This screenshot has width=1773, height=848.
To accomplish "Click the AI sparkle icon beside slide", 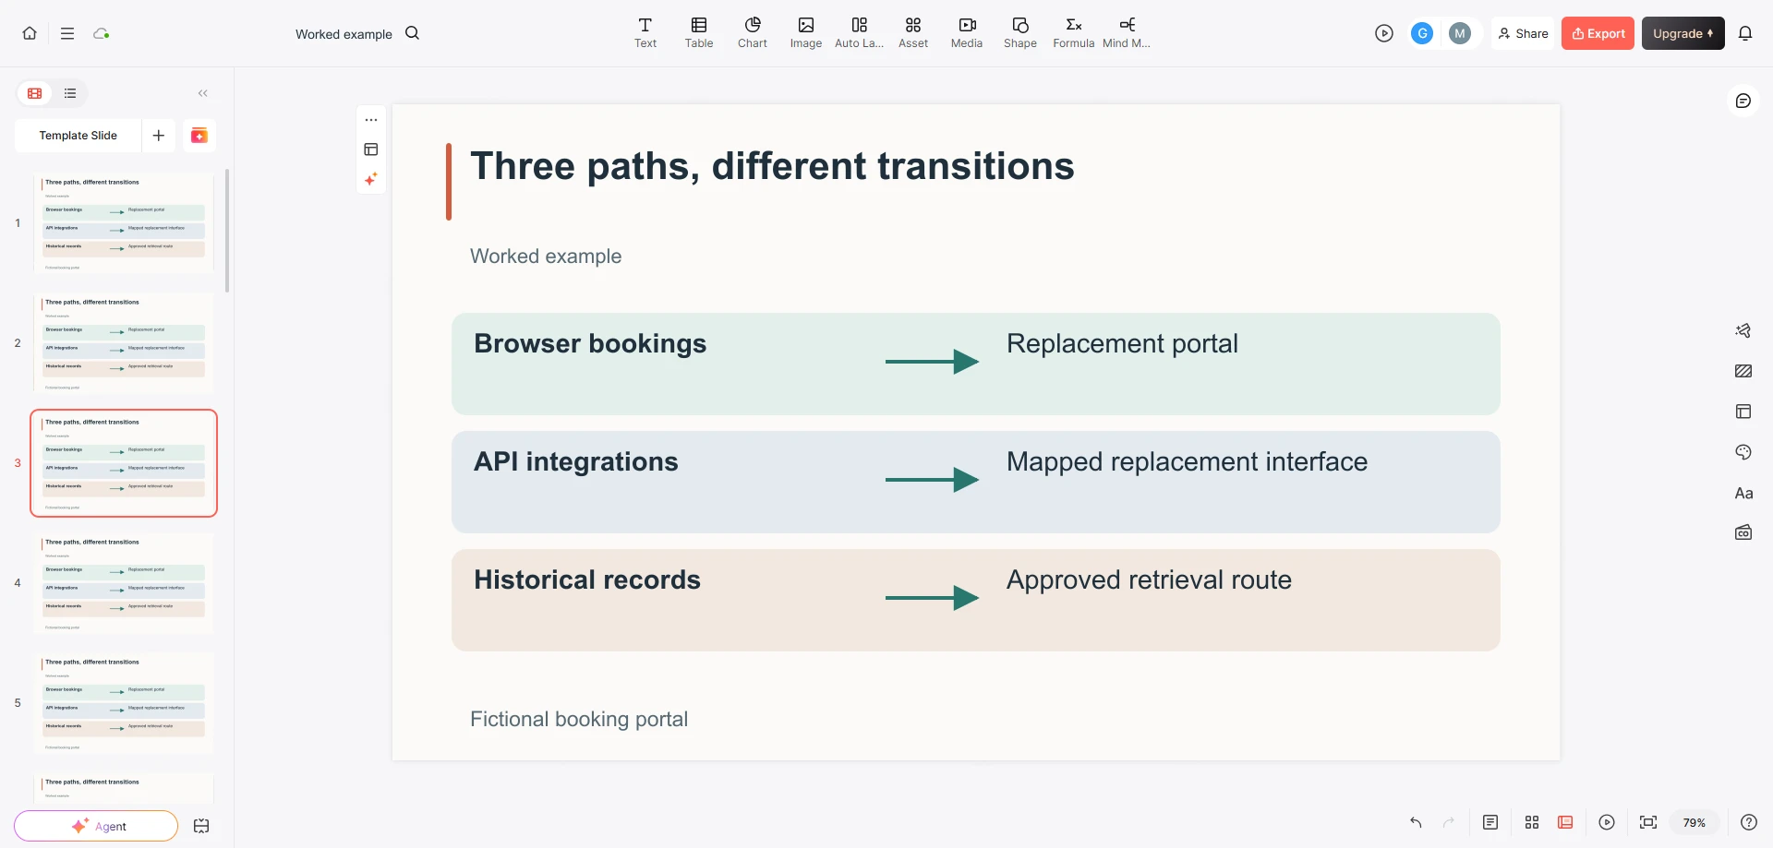I will pos(371,179).
